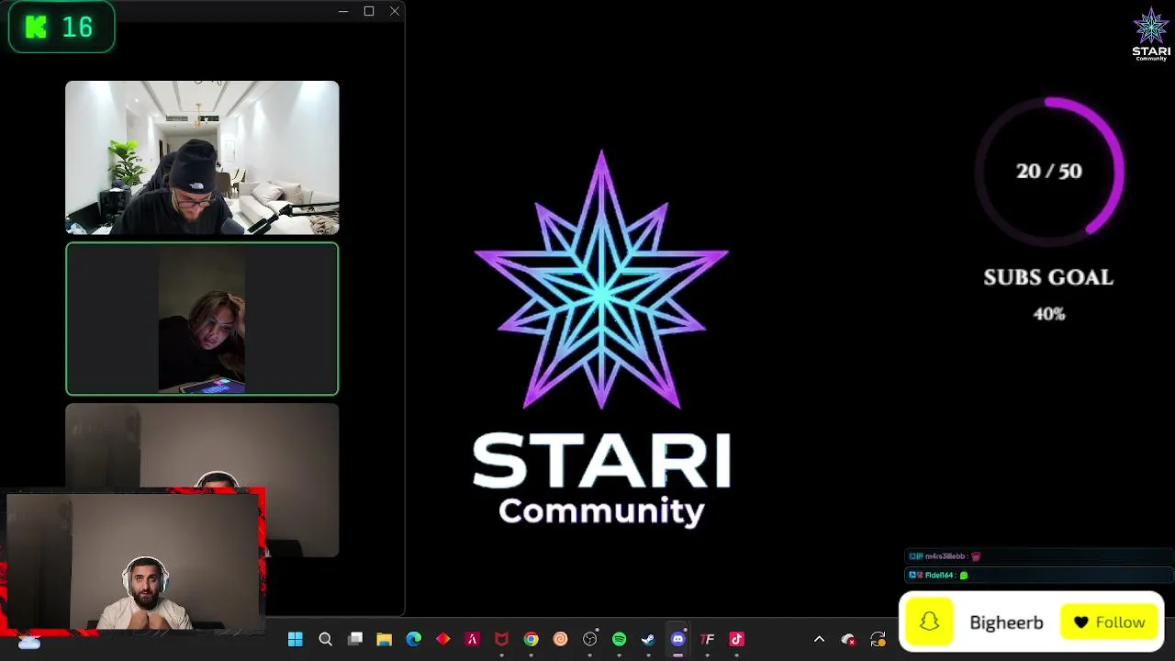Minimize the call window
The height and width of the screenshot is (661, 1175).
click(342, 11)
